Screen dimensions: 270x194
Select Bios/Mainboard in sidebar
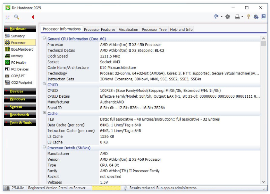pos(22,49)
